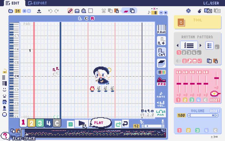Click the VOLUME RESET button

pos(215,111)
